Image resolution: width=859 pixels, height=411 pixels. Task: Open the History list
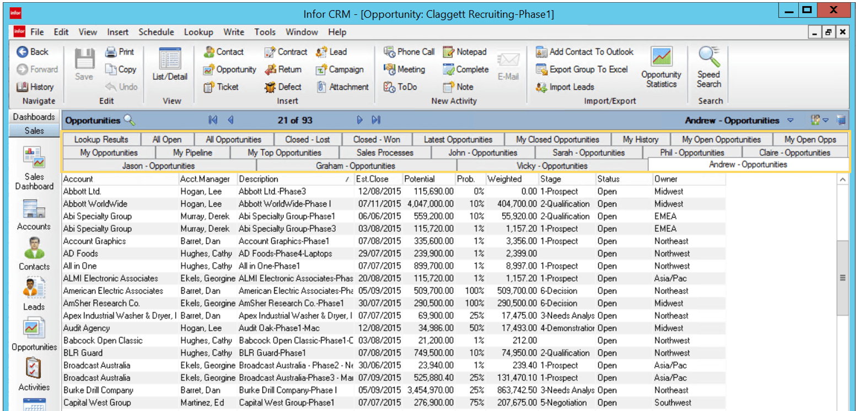tap(35, 87)
